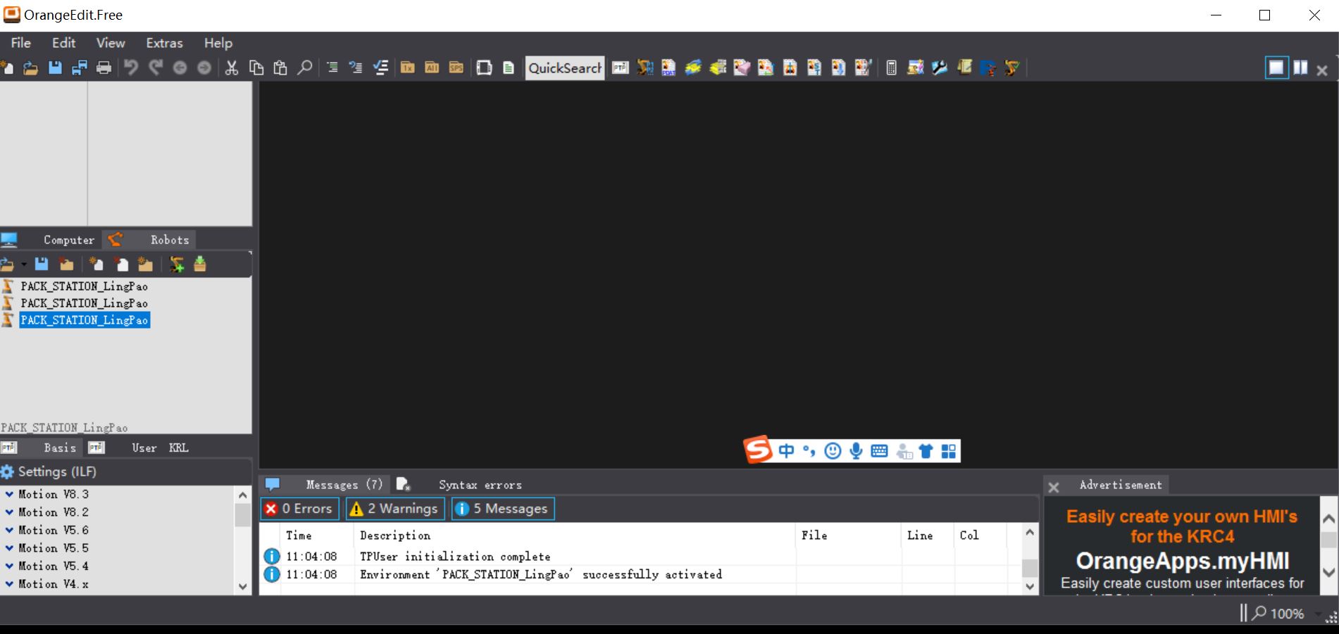Open the magnifier search tool
1339x634 pixels.
[x=304, y=68]
